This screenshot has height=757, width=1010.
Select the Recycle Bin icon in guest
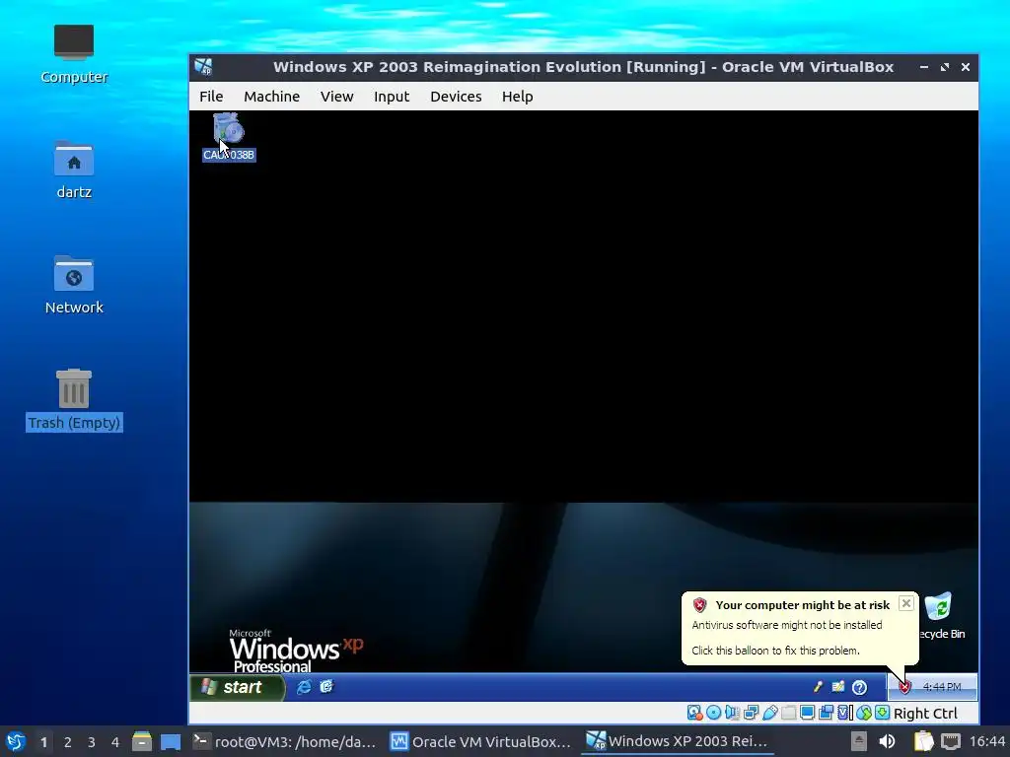tap(940, 617)
